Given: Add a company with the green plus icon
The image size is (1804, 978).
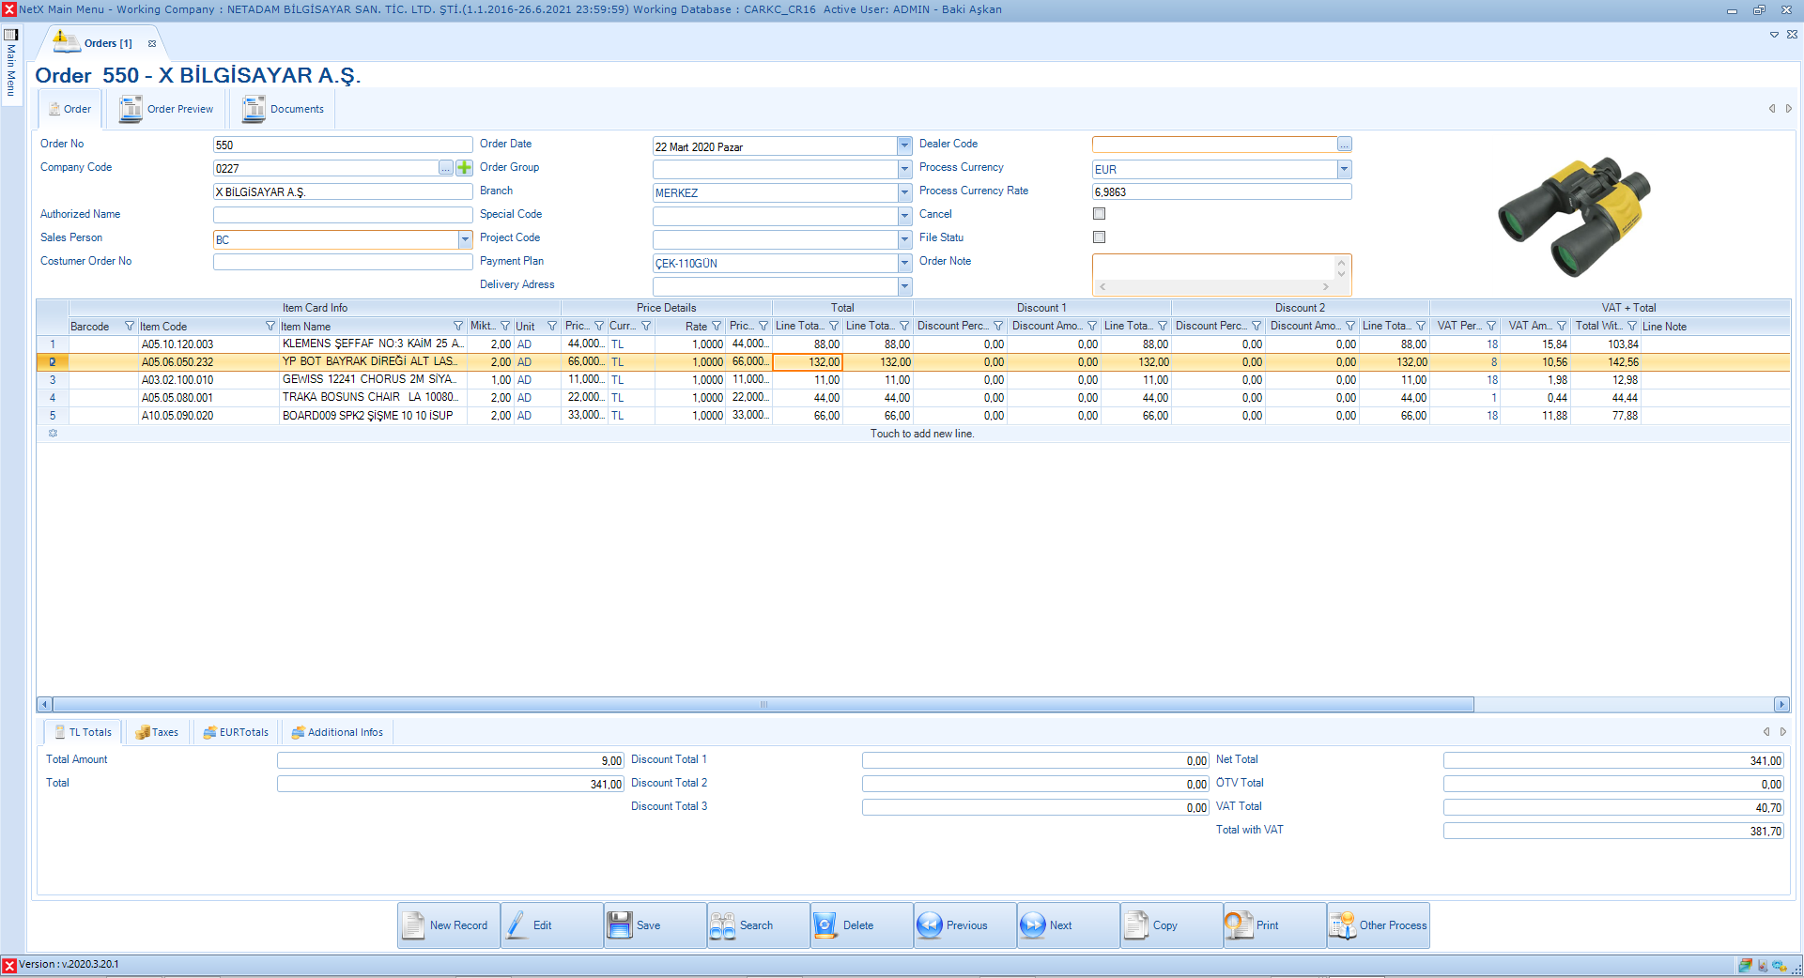Looking at the screenshot, I should 464,168.
